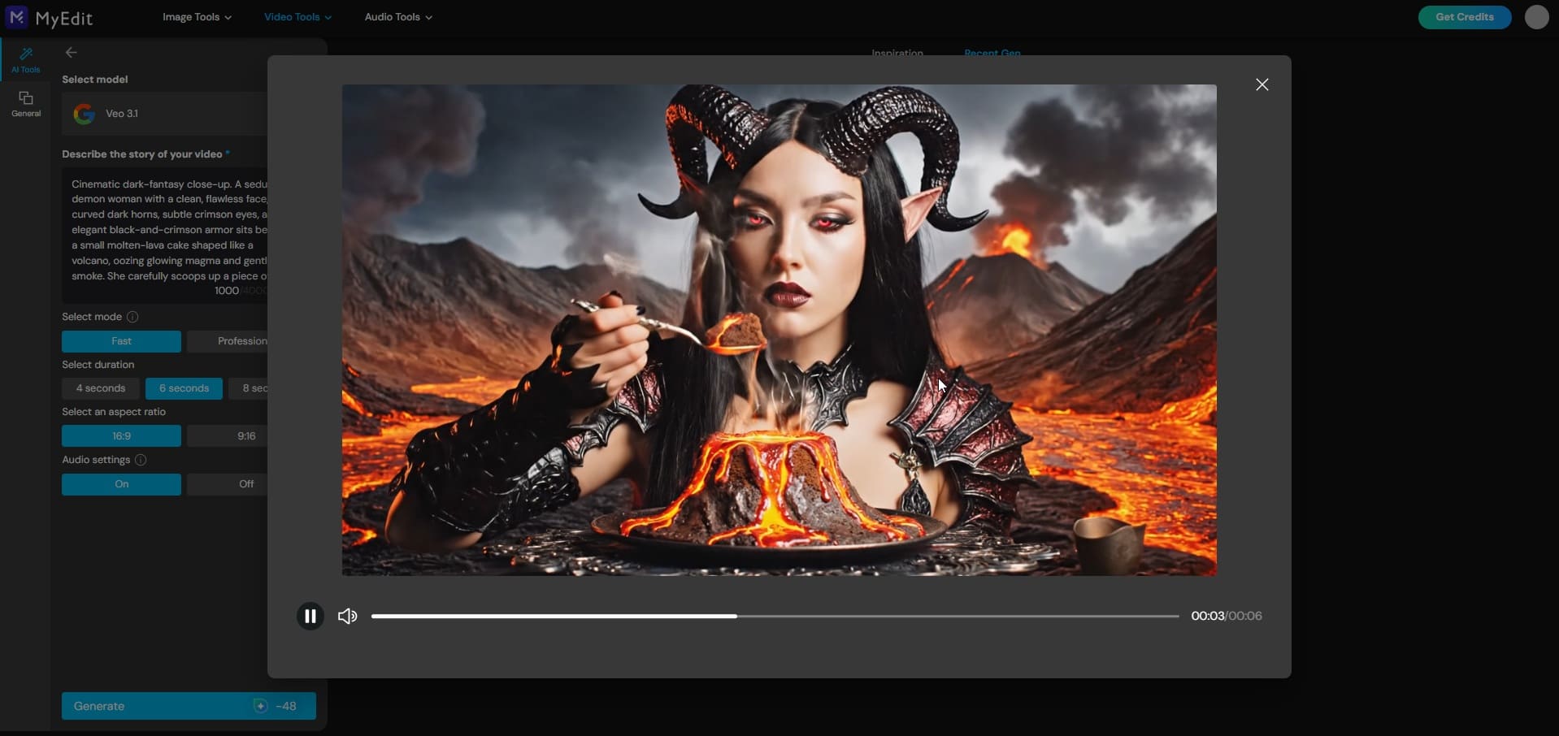Image resolution: width=1559 pixels, height=736 pixels.
Task: Open the Video Tools menu
Action: coord(296,17)
